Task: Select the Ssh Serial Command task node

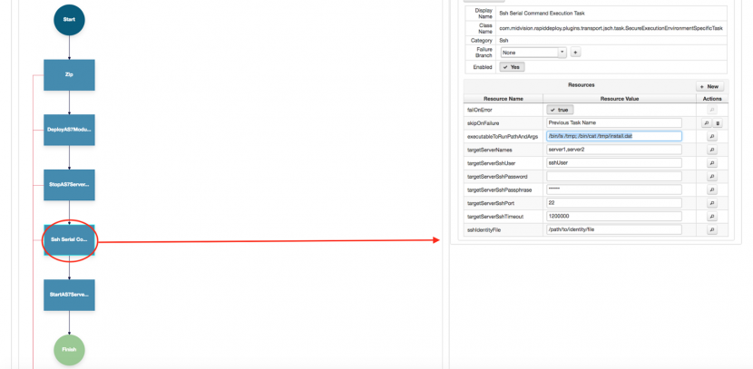Action: coord(69,239)
